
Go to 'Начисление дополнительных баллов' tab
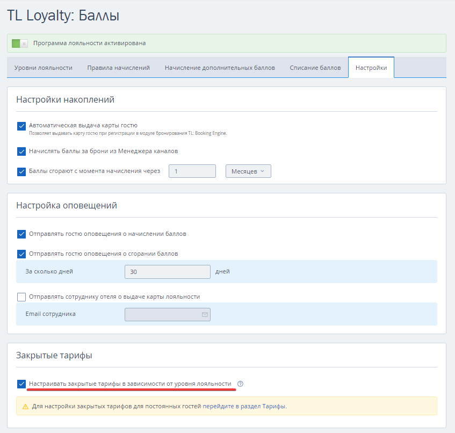[x=220, y=68]
